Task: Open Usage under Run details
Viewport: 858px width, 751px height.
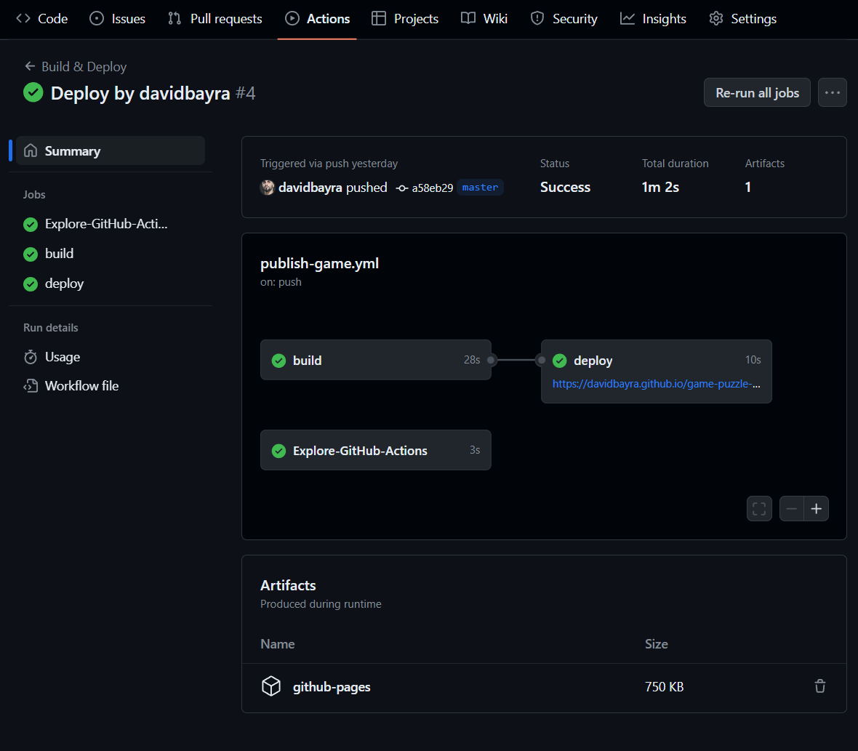Action: click(63, 357)
